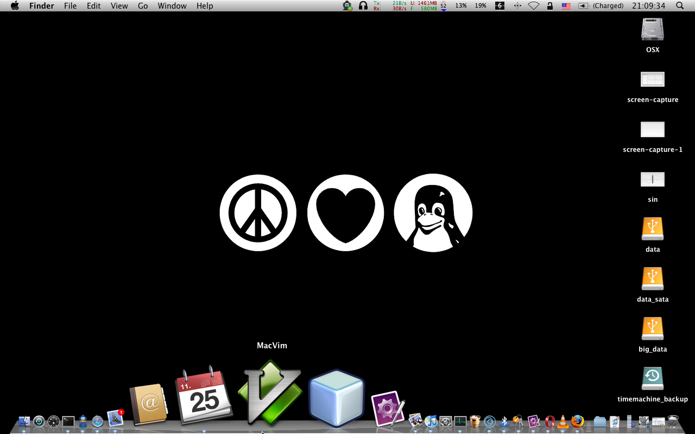Screen dimensions: 695x434
Task: Open Address Book in the dock
Action: (x=148, y=405)
